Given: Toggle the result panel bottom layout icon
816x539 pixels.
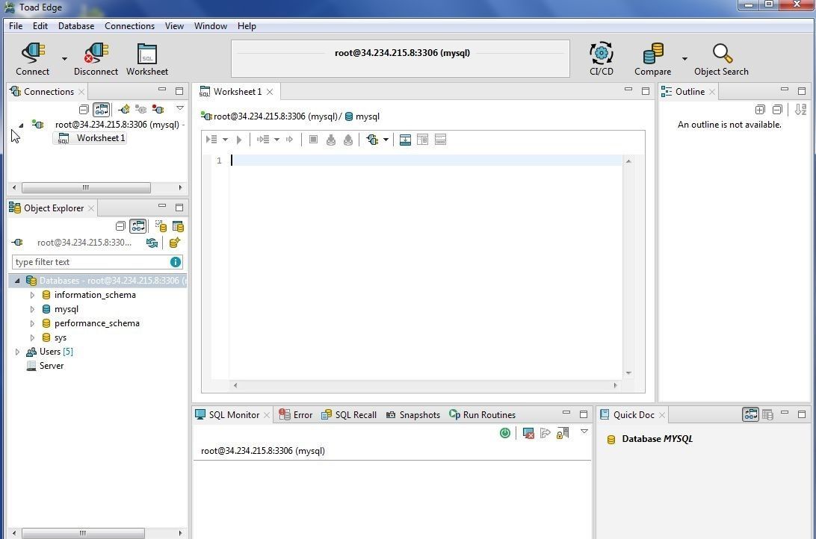Looking at the screenshot, I should pyautogui.click(x=406, y=140).
